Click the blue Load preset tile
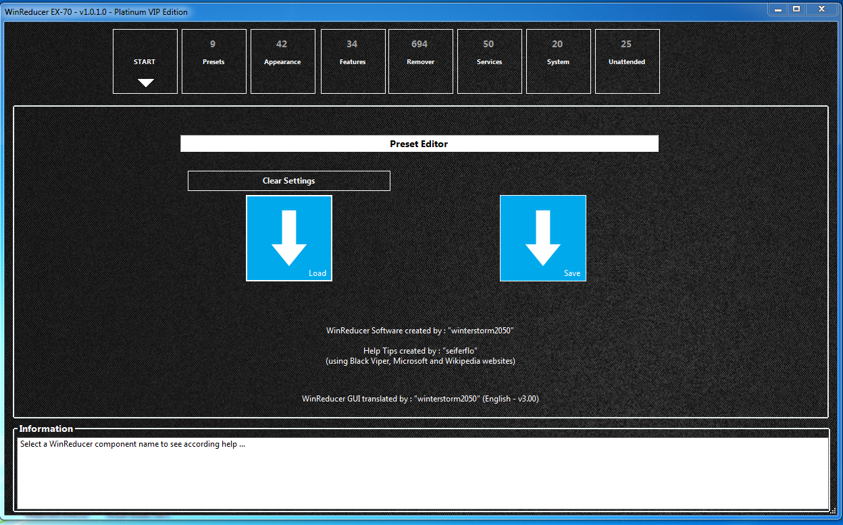This screenshot has width=843, height=525. point(289,238)
